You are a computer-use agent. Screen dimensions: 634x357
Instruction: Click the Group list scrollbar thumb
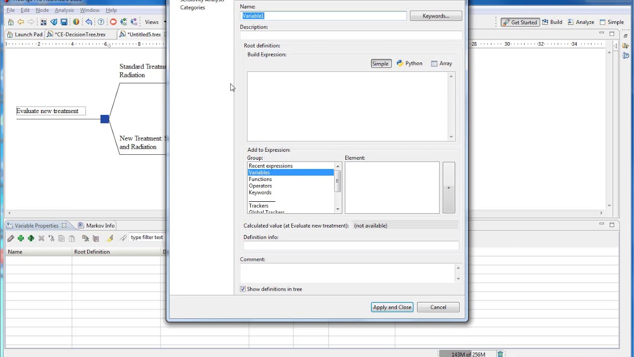pos(338,181)
